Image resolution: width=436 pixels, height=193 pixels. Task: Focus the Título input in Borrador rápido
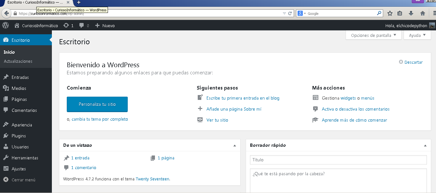click(338, 160)
